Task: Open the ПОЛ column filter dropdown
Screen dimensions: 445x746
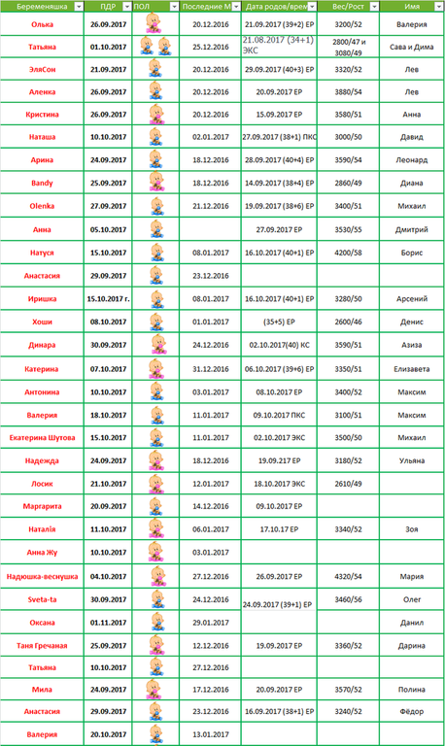Action: (x=174, y=6)
